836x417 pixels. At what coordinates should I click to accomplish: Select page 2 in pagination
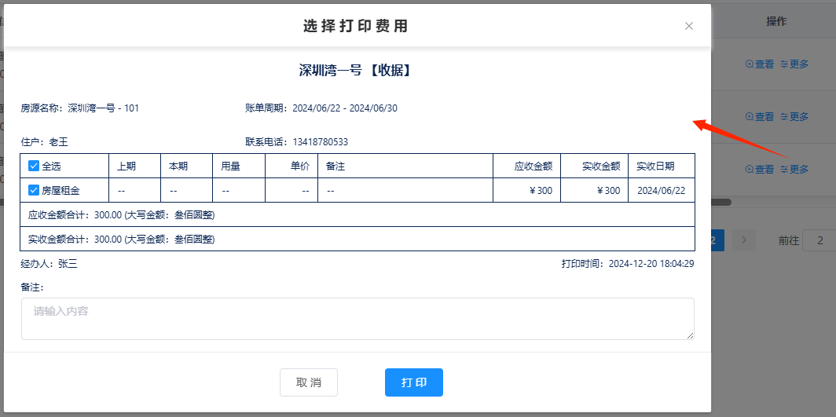coord(717,240)
